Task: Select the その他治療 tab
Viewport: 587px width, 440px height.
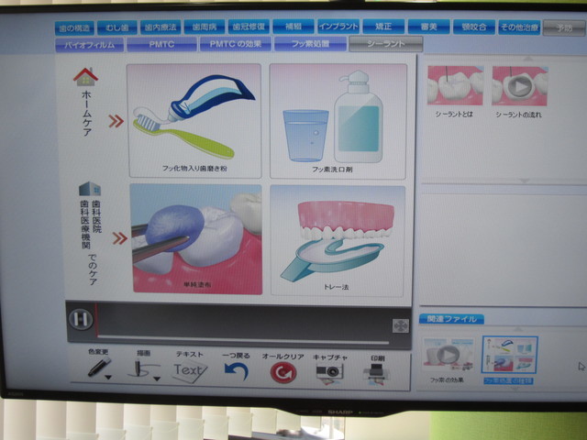Action: (x=519, y=27)
